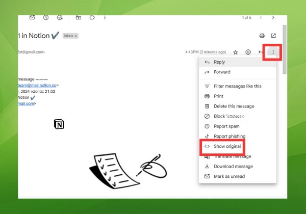
Task: Open the Move to folder icon
Action: [79, 17]
